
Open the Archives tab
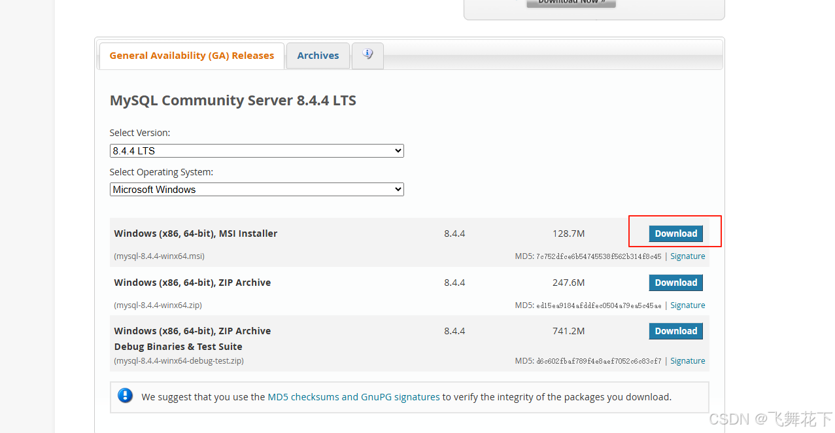[x=318, y=56]
